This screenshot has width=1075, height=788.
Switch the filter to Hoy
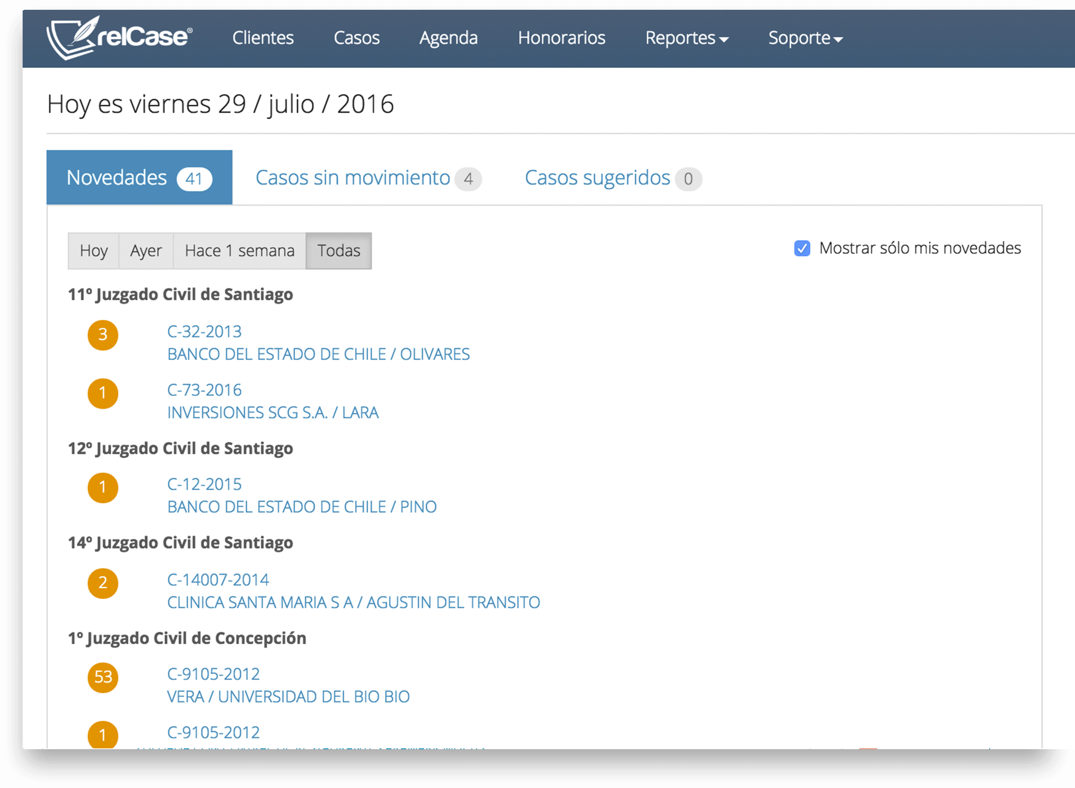pos(93,250)
